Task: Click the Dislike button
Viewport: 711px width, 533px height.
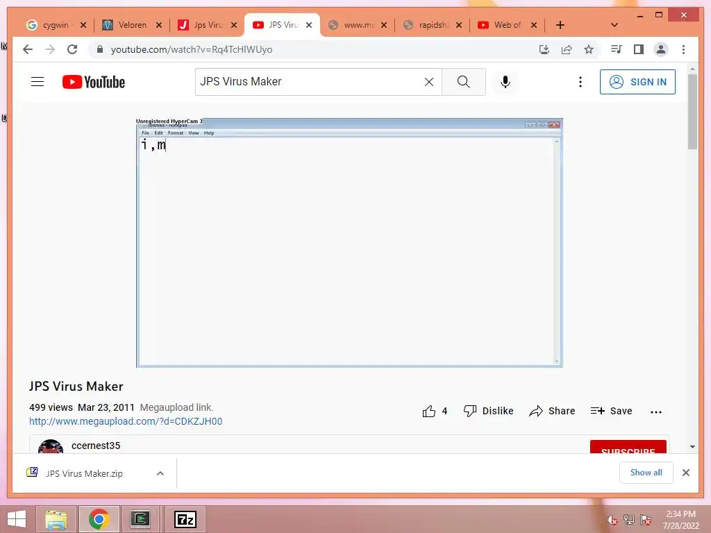Action: [x=488, y=411]
